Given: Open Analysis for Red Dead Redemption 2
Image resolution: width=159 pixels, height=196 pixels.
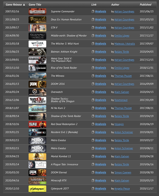Looking at the screenshot, I should click(100, 124).
